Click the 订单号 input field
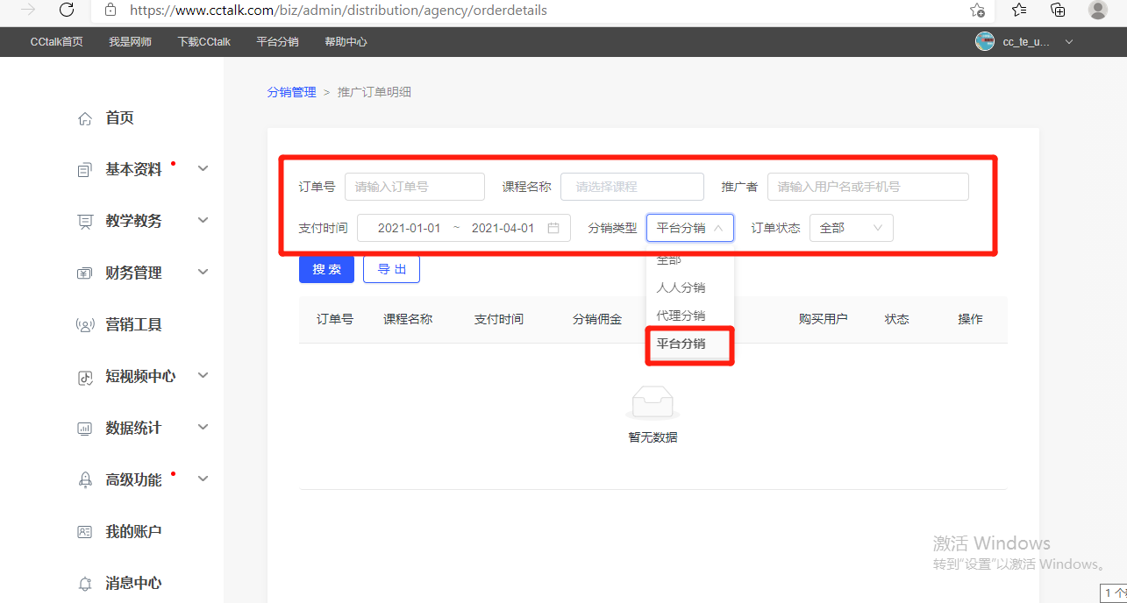 [414, 187]
